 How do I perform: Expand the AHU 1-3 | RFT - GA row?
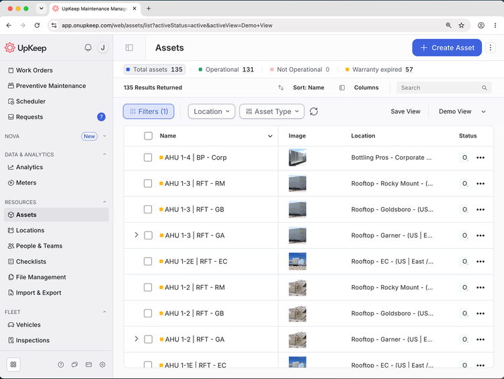[x=136, y=235]
